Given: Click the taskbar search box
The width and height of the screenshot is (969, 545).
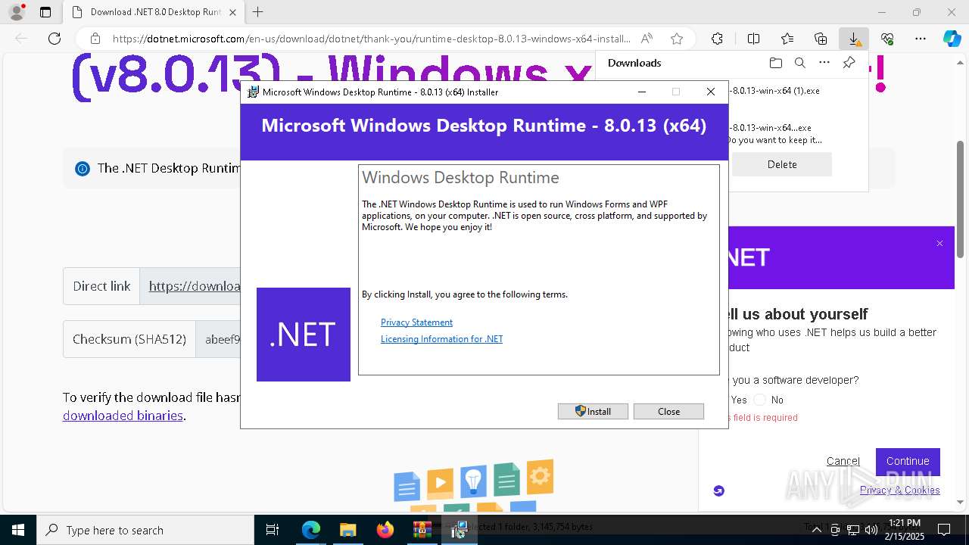Looking at the screenshot, I should pyautogui.click(x=145, y=530).
